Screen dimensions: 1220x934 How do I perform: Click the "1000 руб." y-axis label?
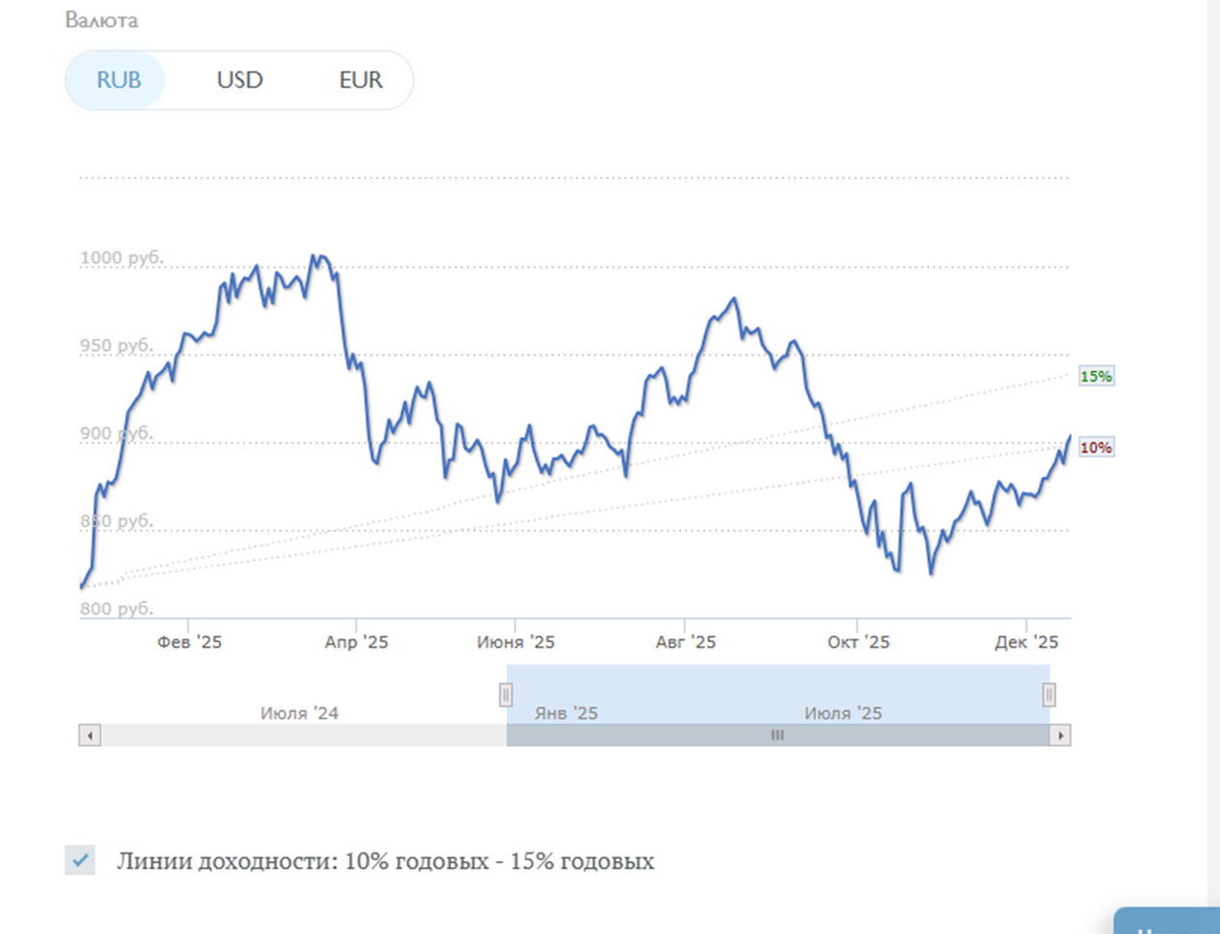121,258
